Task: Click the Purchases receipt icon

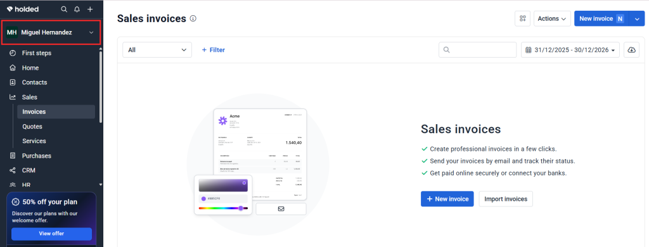Action: click(x=13, y=156)
